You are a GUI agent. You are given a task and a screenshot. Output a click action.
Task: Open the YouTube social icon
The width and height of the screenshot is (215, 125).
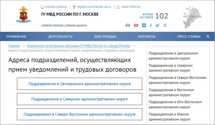136,25
